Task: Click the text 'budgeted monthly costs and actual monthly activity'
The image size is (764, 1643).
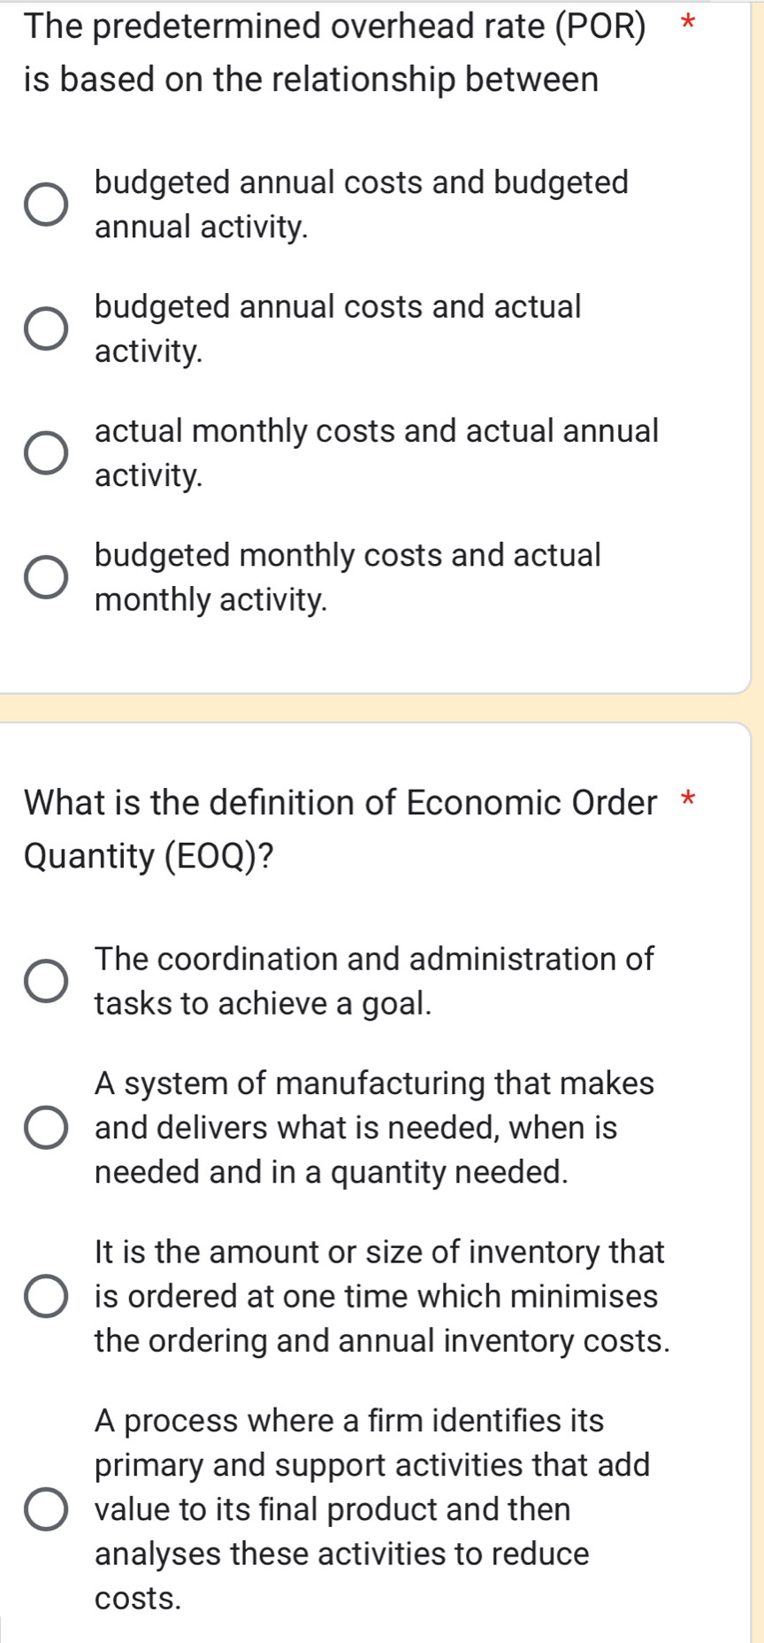Action: 348,576
